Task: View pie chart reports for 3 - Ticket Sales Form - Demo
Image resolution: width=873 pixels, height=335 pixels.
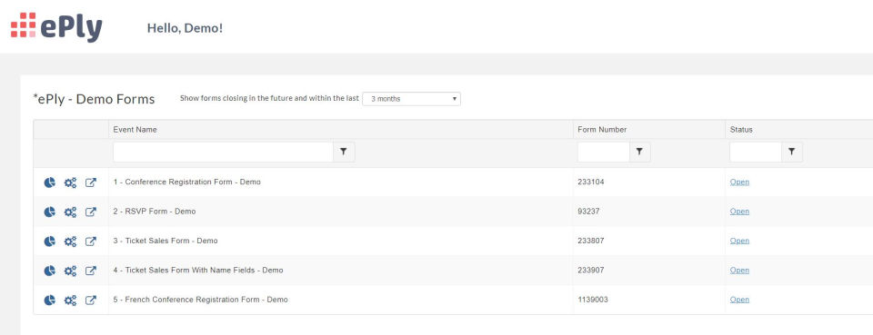Action: pos(49,241)
